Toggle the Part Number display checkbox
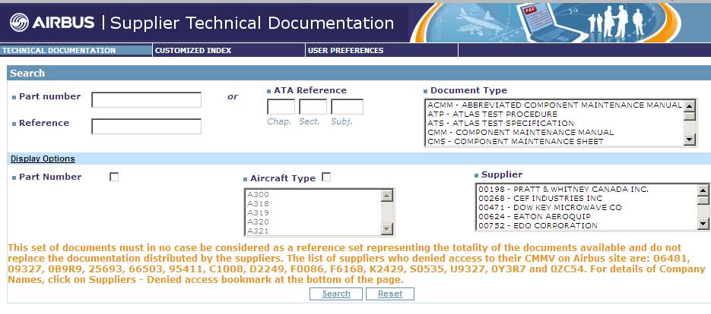 tap(114, 177)
